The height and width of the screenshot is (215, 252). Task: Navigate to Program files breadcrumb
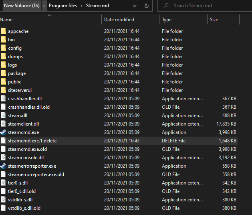pos(63,6)
